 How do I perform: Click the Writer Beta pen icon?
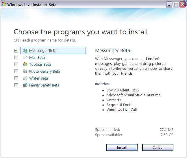pos(25,78)
